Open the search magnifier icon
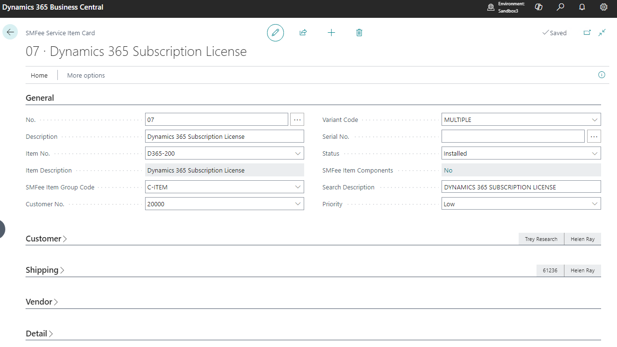This screenshot has height=347, width=617. tap(560, 7)
